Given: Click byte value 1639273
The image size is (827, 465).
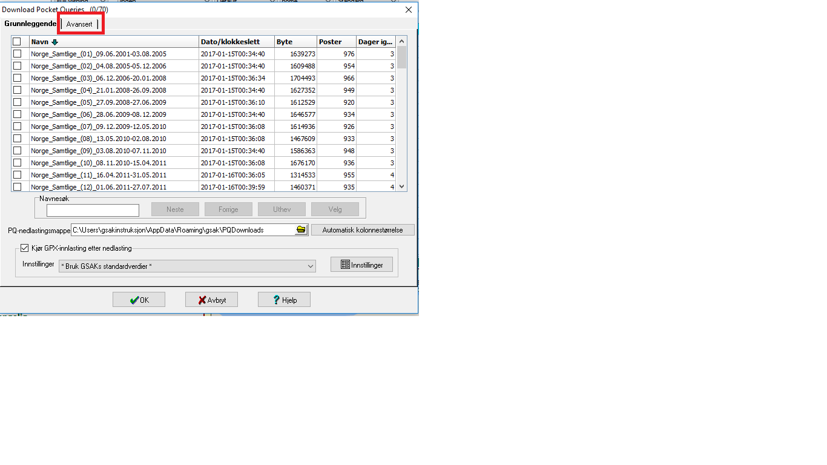Looking at the screenshot, I should click(x=303, y=54).
